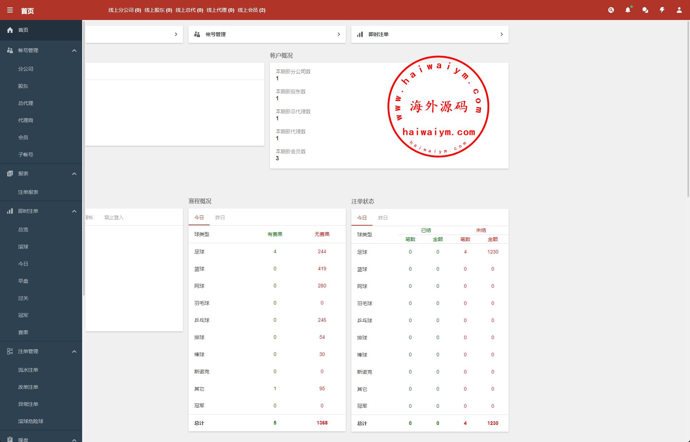Click the lightning bolt icon
Image resolution: width=690 pixels, height=442 pixels.
pos(662,10)
